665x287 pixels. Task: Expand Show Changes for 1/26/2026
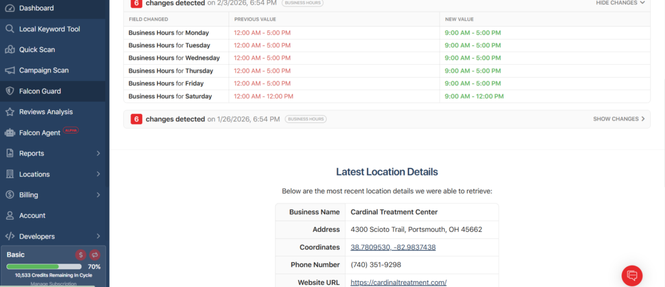[x=619, y=119]
